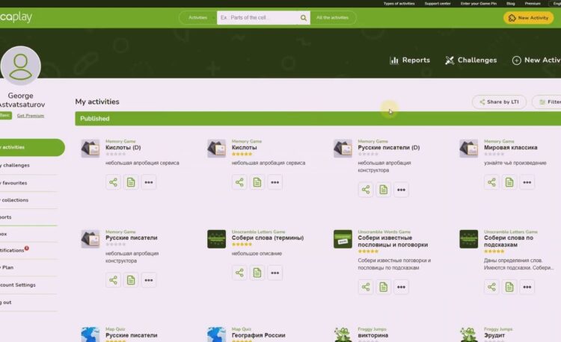Screen dimensions: 561x342
Task: Switch to the Challenges tab
Action: click(470, 60)
